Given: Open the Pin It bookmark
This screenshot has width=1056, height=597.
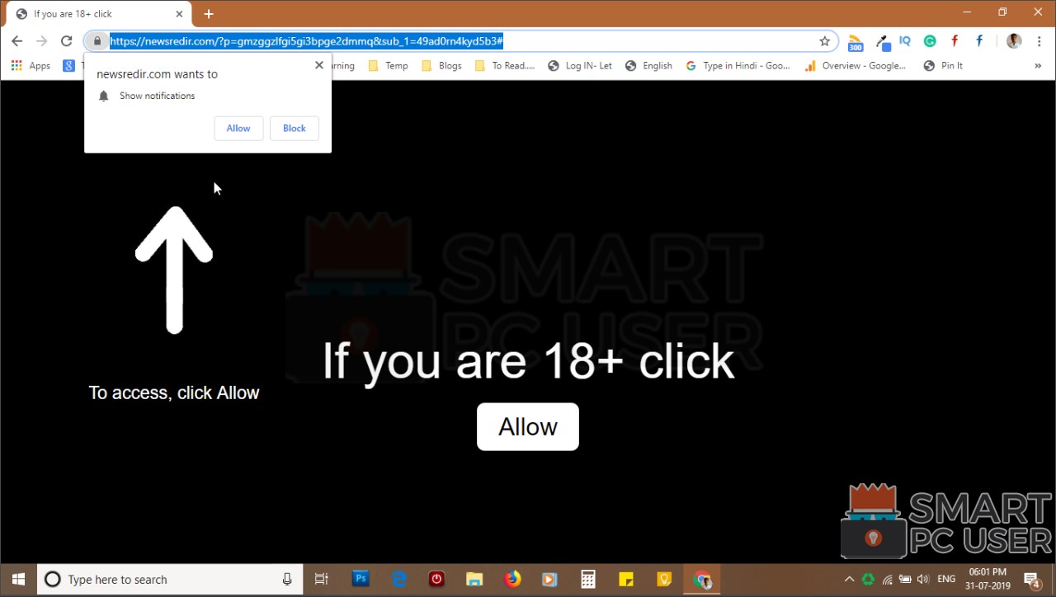Looking at the screenshot, I should (943, 65).
